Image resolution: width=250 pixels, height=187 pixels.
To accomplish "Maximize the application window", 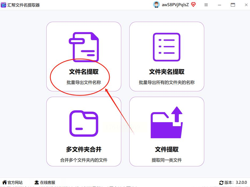I will point(233,5).
